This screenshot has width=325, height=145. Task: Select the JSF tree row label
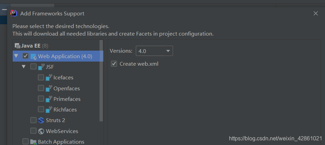click(50, 67)
